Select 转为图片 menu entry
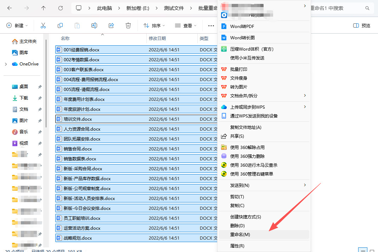Screen dimensions: 378x252 point(264,87)
